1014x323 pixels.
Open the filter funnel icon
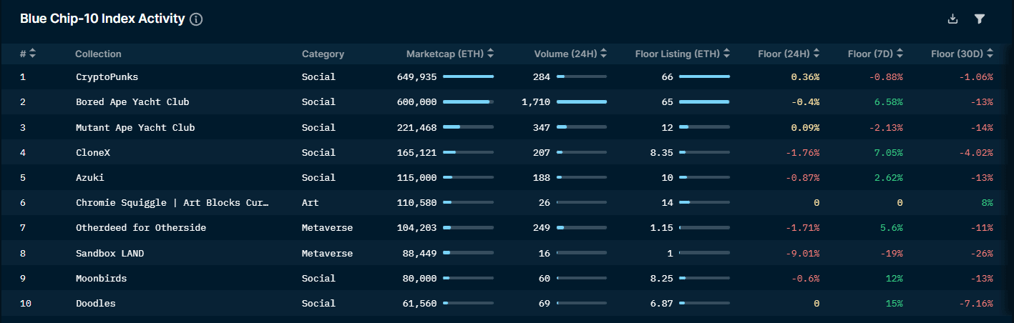[x=980, y=19]
